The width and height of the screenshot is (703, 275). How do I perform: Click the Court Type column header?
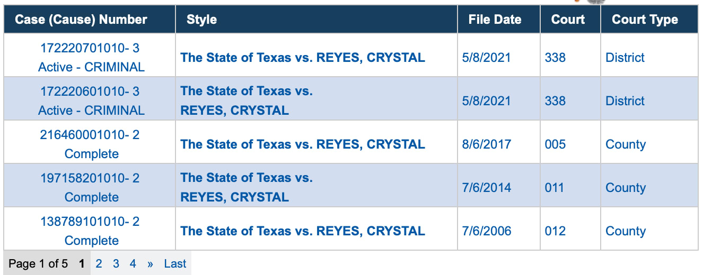point(645,20)
